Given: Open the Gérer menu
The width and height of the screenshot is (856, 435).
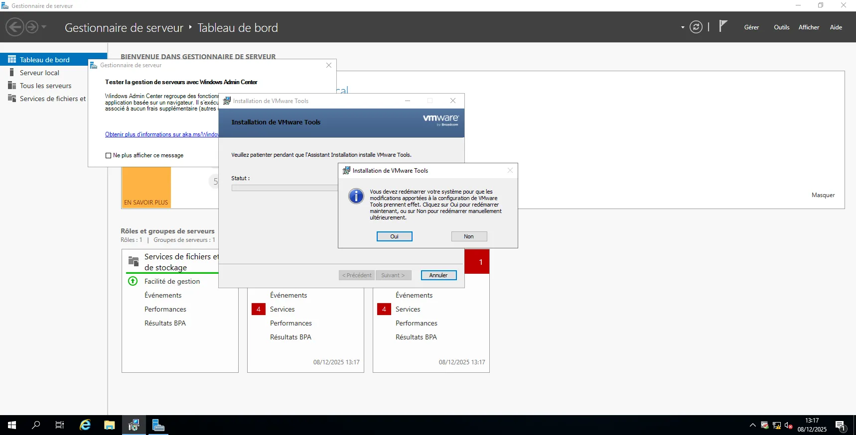Looking at the screenshot, I should pyautogui.click(x=751, y=27).
